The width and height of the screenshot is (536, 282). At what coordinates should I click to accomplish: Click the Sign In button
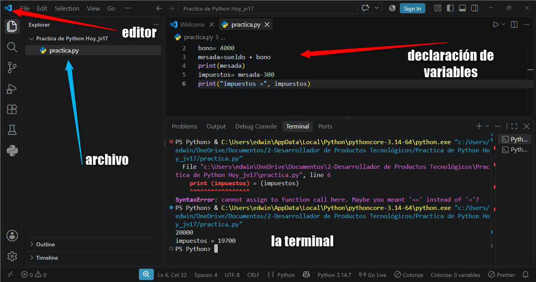click(x=412, y=8)
